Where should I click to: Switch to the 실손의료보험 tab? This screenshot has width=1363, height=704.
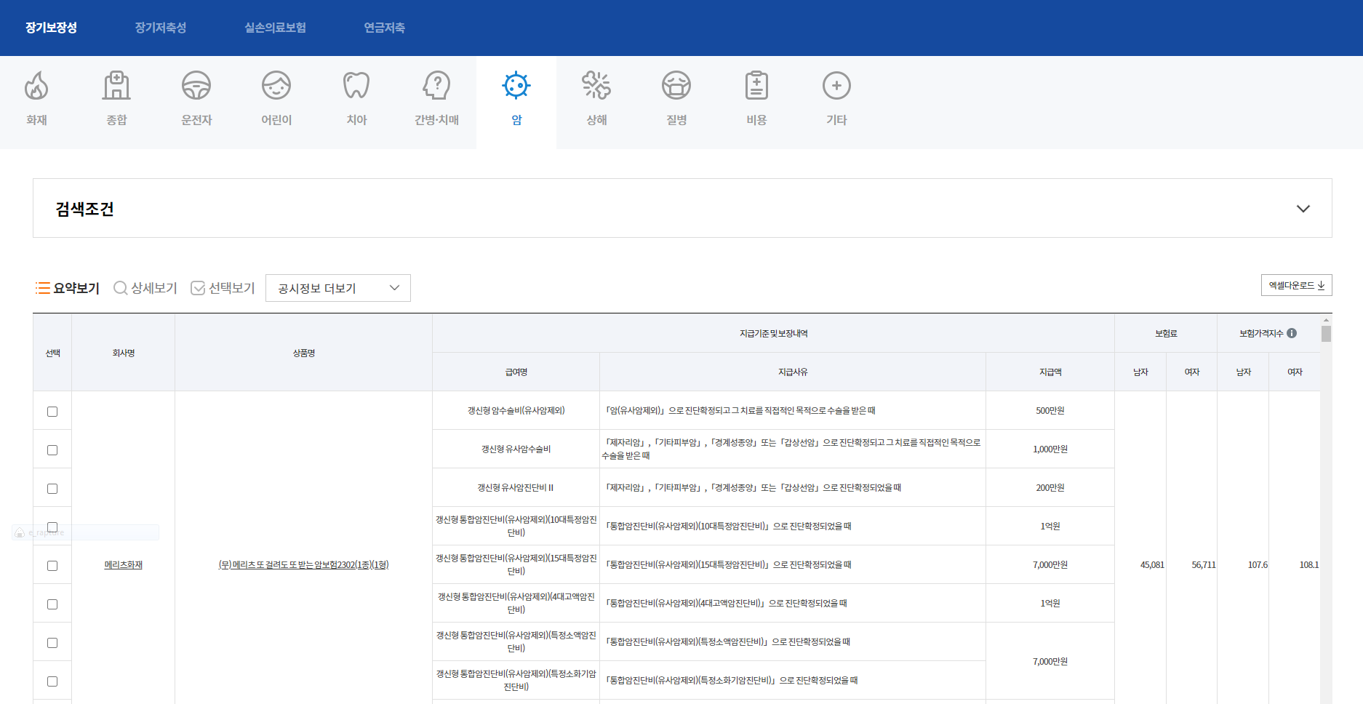[x=275, y=28]
